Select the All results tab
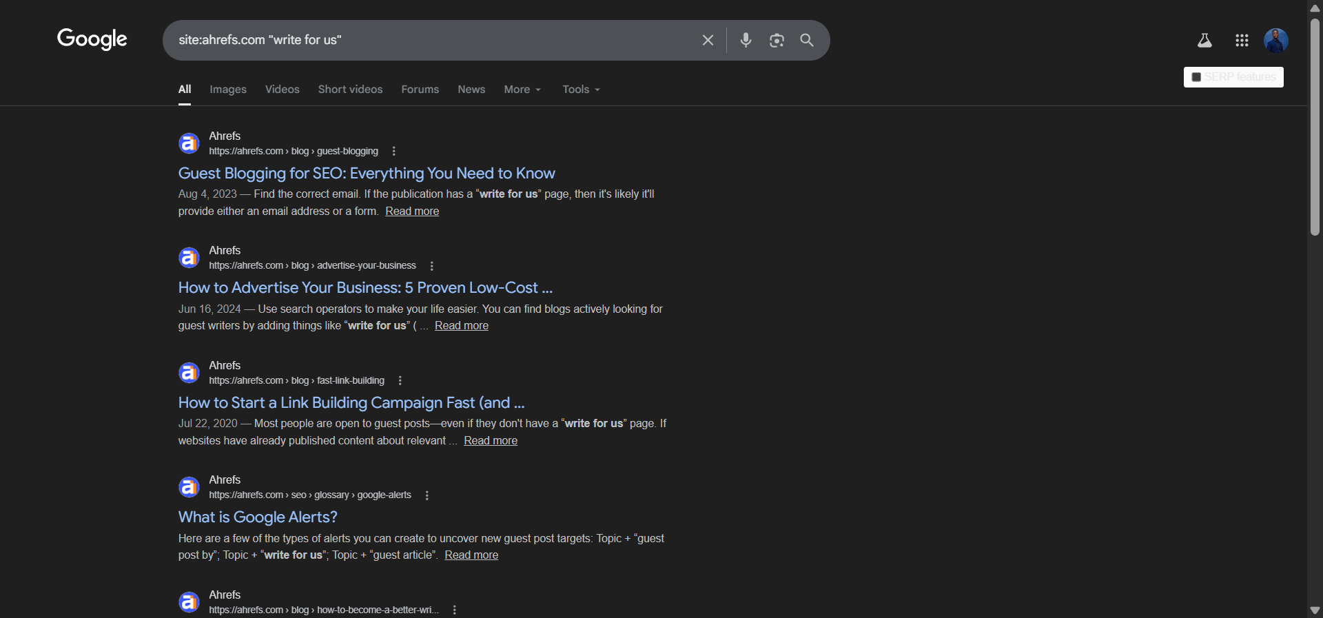 (185, 90)
